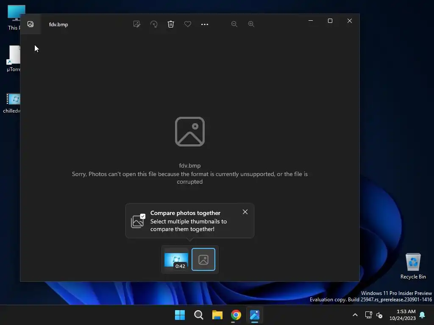Open network status in system tray
Screen dimensions: 434x325
coord(368,315)
